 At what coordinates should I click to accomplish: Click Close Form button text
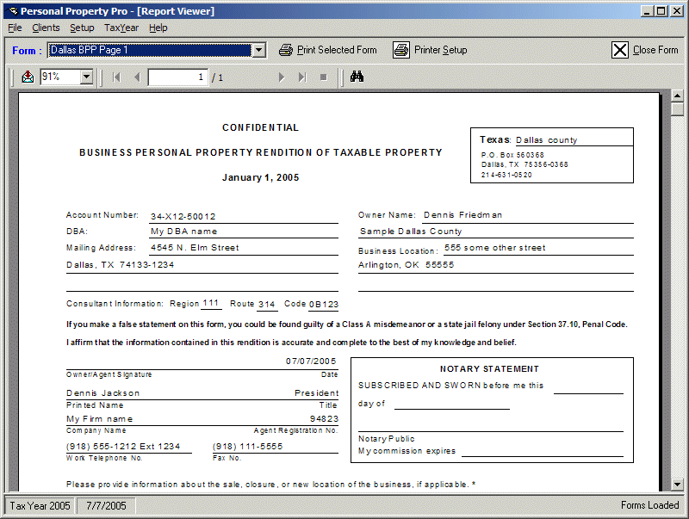(655, 50)
